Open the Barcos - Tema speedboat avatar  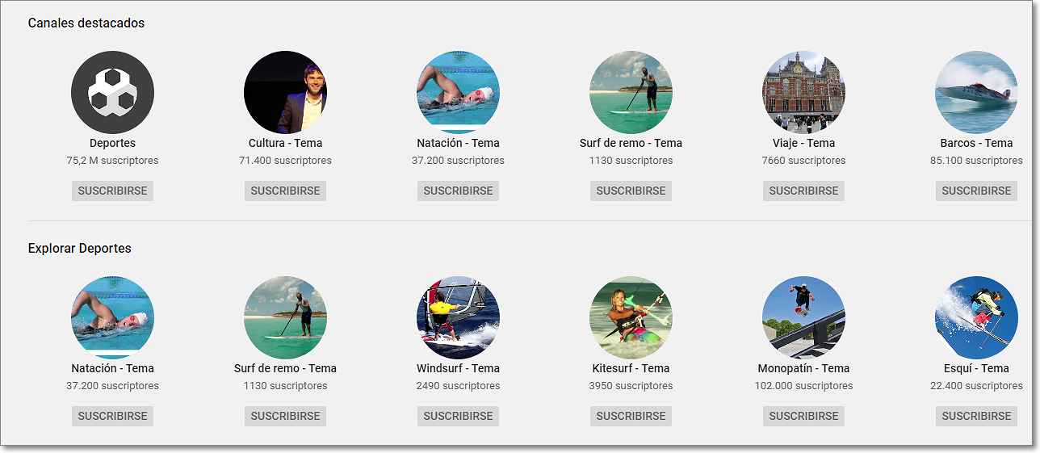(976, 92)
